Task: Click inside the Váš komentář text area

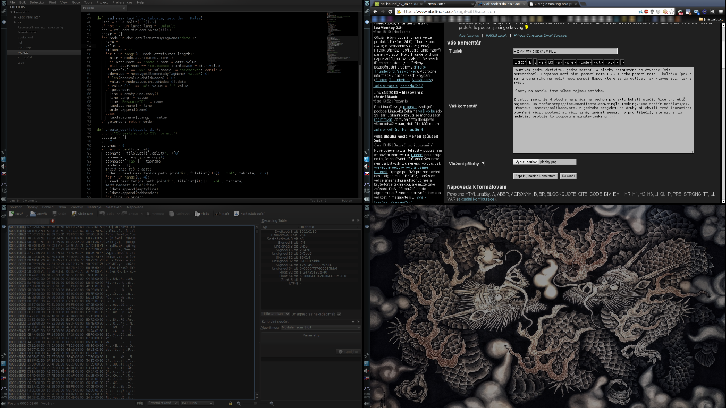Action: (603, 110)
